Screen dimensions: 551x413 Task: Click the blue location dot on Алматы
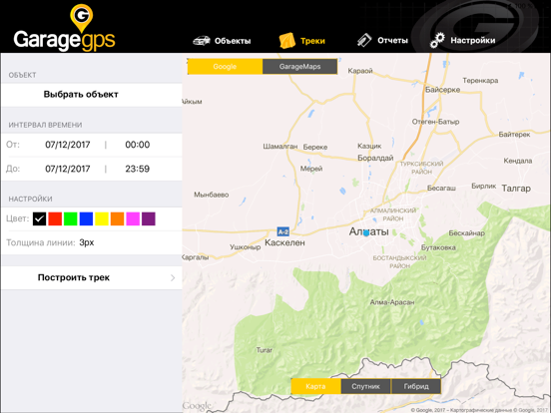(x=366, y=232)
